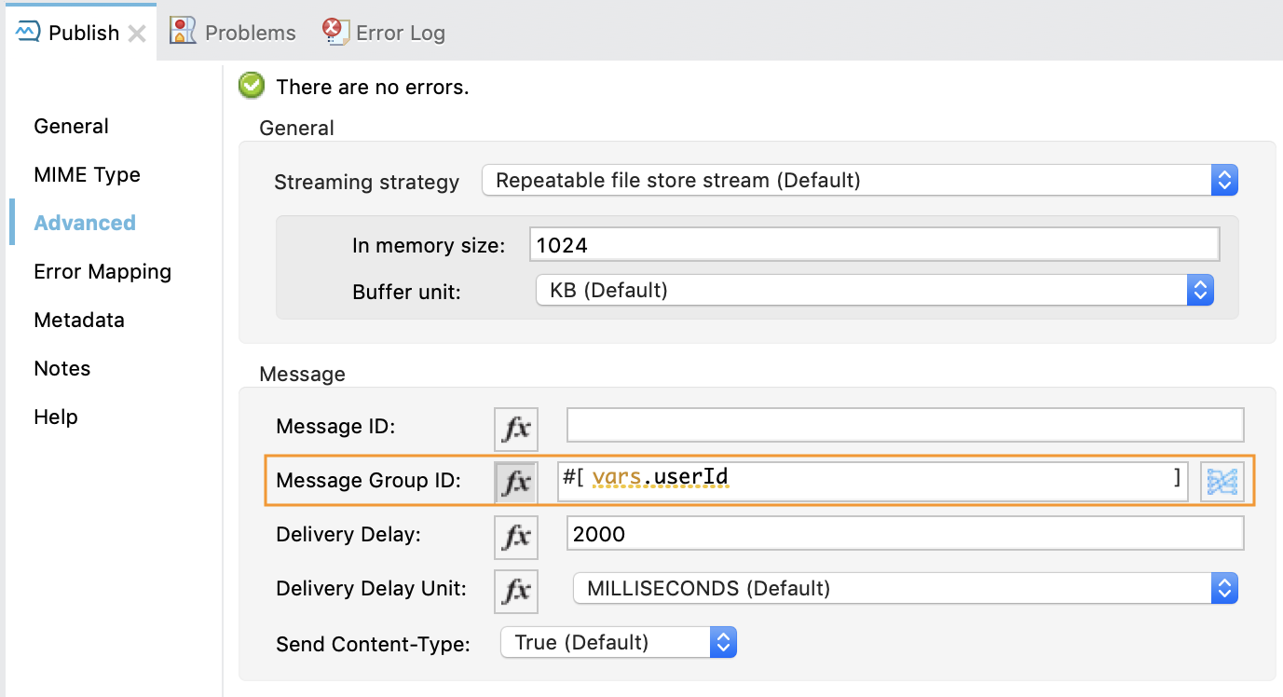Open the General section in sidebar
The height and width of the screenshot is (697, 1283).
click(72, 126)
